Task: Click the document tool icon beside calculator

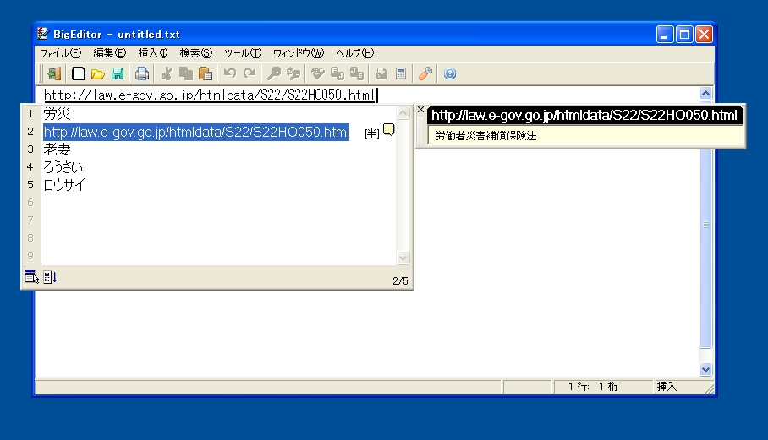Action: click(x=381, y=73)
